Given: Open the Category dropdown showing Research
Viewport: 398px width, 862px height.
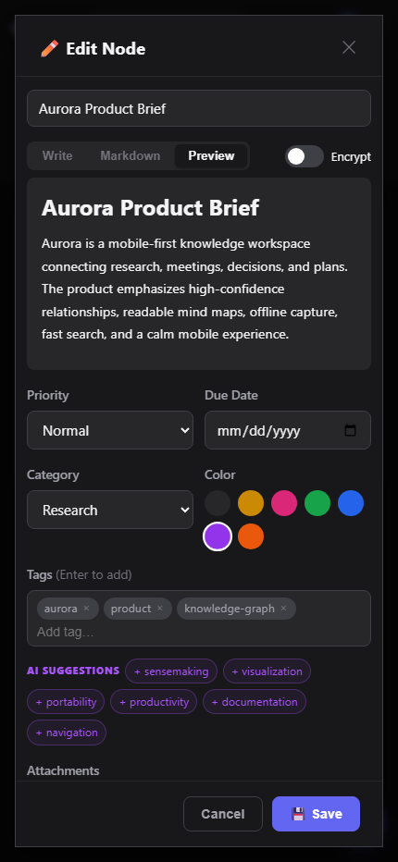Looking at the screenshot, I should [110, 510].
